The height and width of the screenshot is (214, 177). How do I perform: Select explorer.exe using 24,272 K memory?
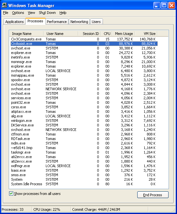pos(83,53)
